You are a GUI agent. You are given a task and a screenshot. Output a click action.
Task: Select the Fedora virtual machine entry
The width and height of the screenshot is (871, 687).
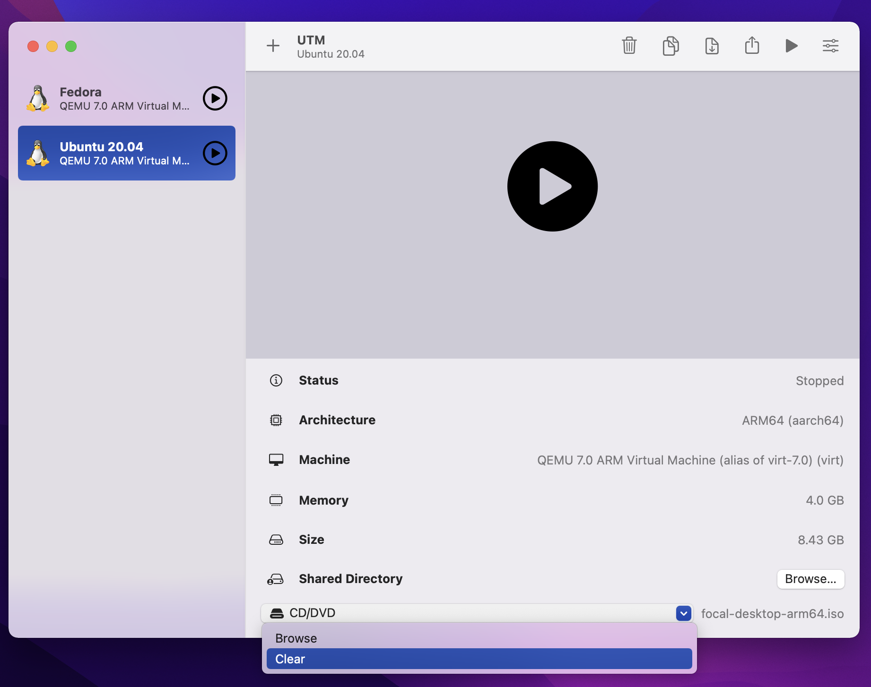[x=127, y=98]
